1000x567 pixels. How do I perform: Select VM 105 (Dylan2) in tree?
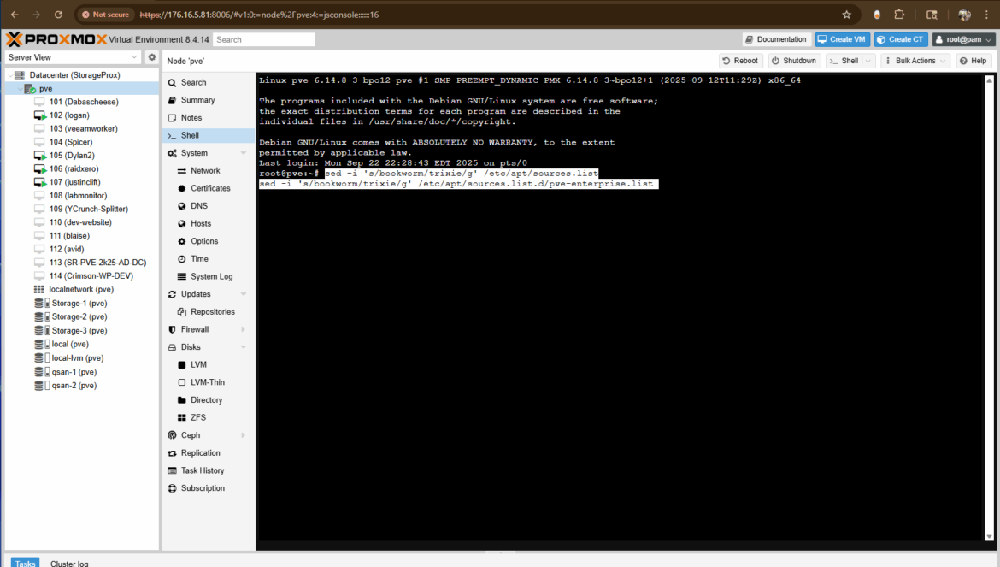72,156
